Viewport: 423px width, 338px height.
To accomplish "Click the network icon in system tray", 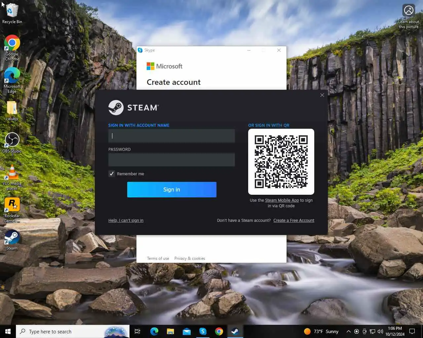I will point(372,331).
